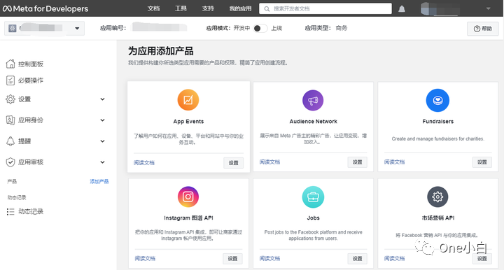Open the 我的应用 top menu
The image size is (504, 270).
coord(240,8)
